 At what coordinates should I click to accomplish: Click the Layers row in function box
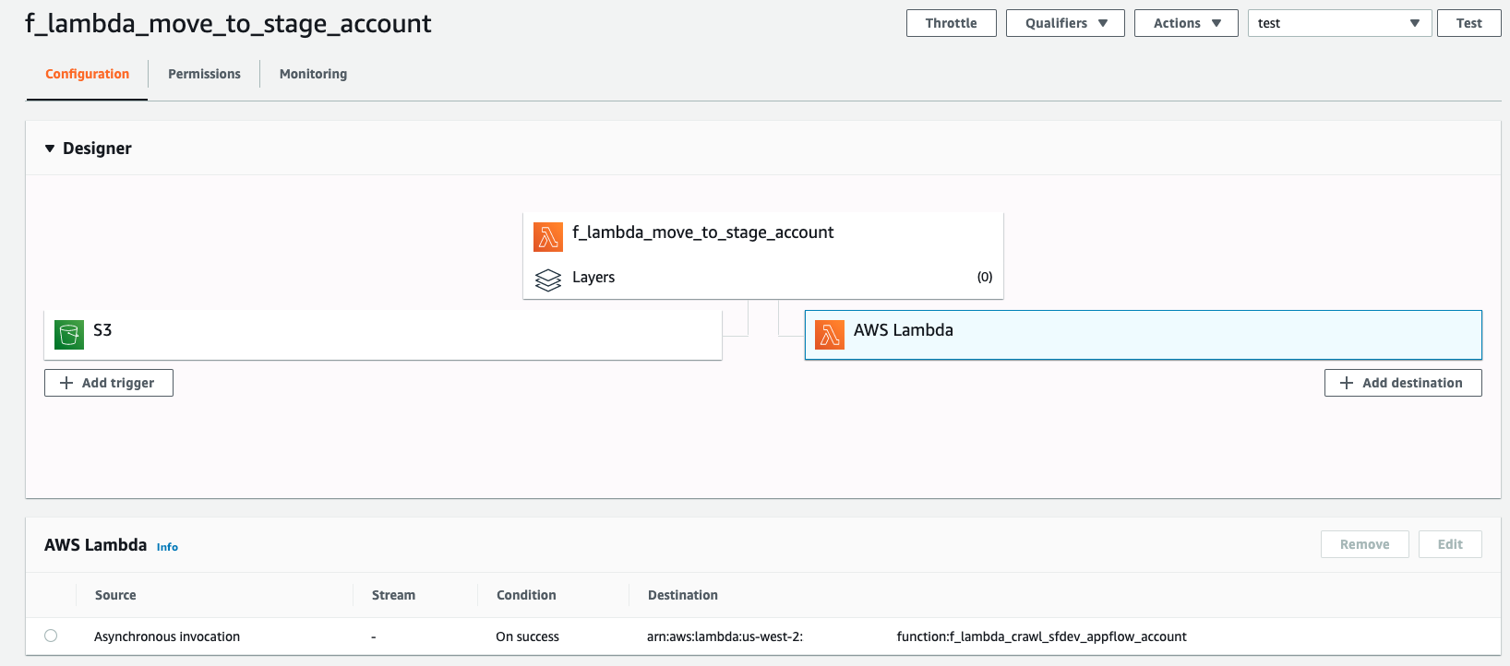(x=763, y=278)
